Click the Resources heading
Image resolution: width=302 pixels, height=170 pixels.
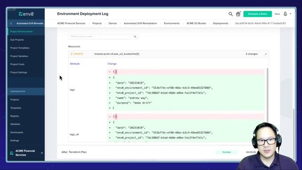[74, 46]
